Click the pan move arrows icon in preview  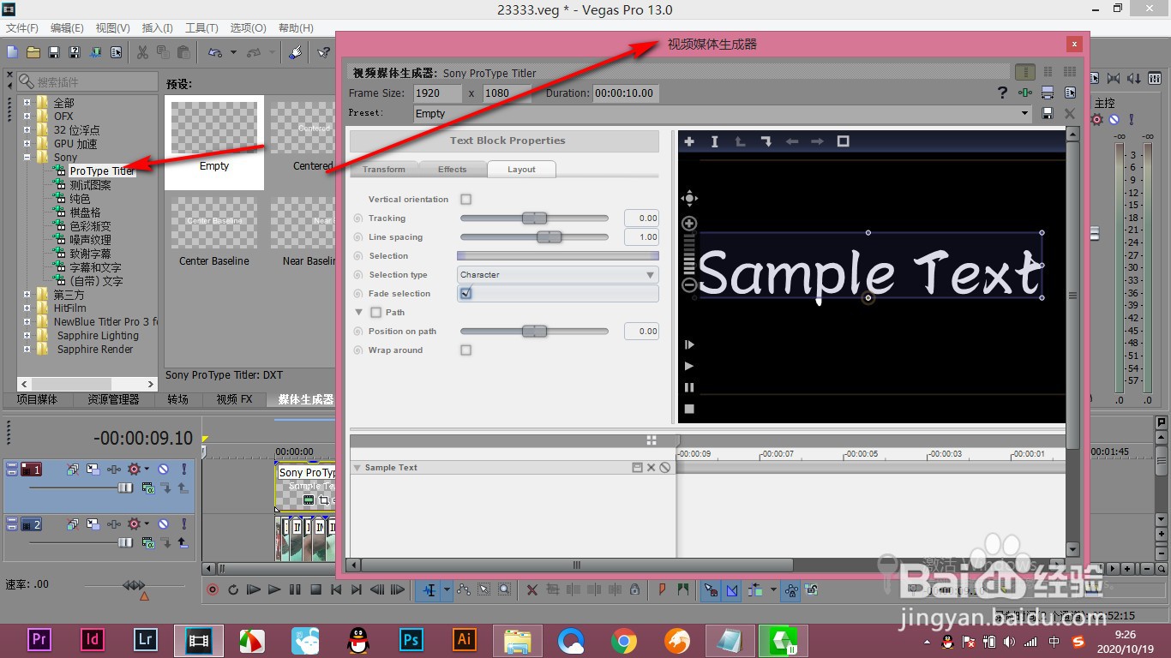pos(689,199)
